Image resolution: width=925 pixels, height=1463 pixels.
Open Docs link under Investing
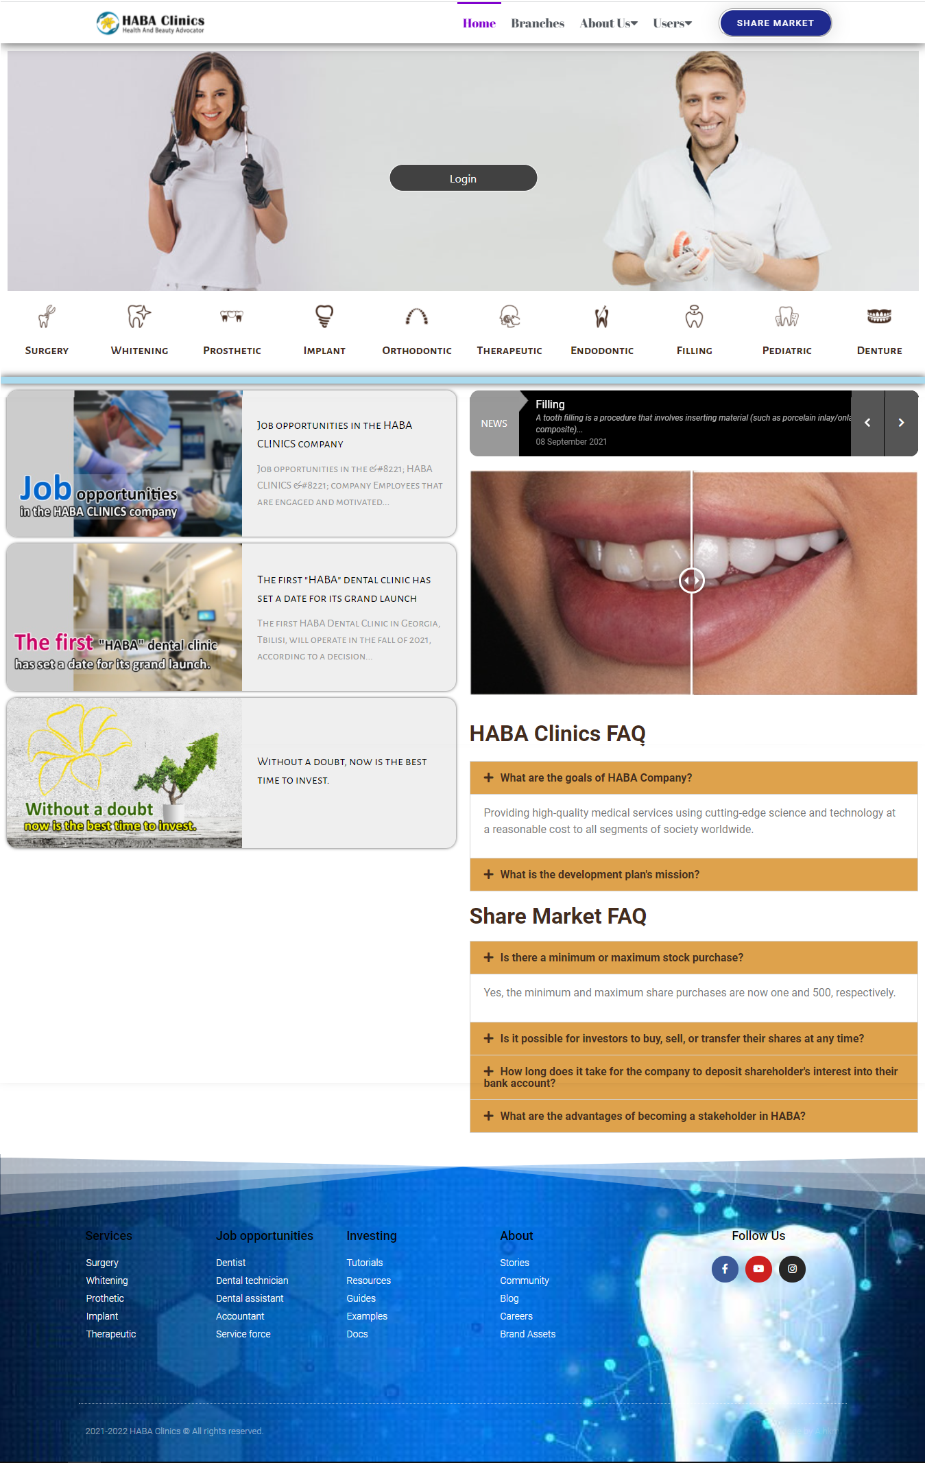pos(357,1334)
